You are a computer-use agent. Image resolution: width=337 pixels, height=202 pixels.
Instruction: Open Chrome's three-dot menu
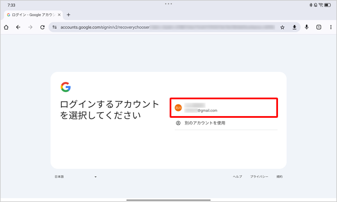point(331,27)
